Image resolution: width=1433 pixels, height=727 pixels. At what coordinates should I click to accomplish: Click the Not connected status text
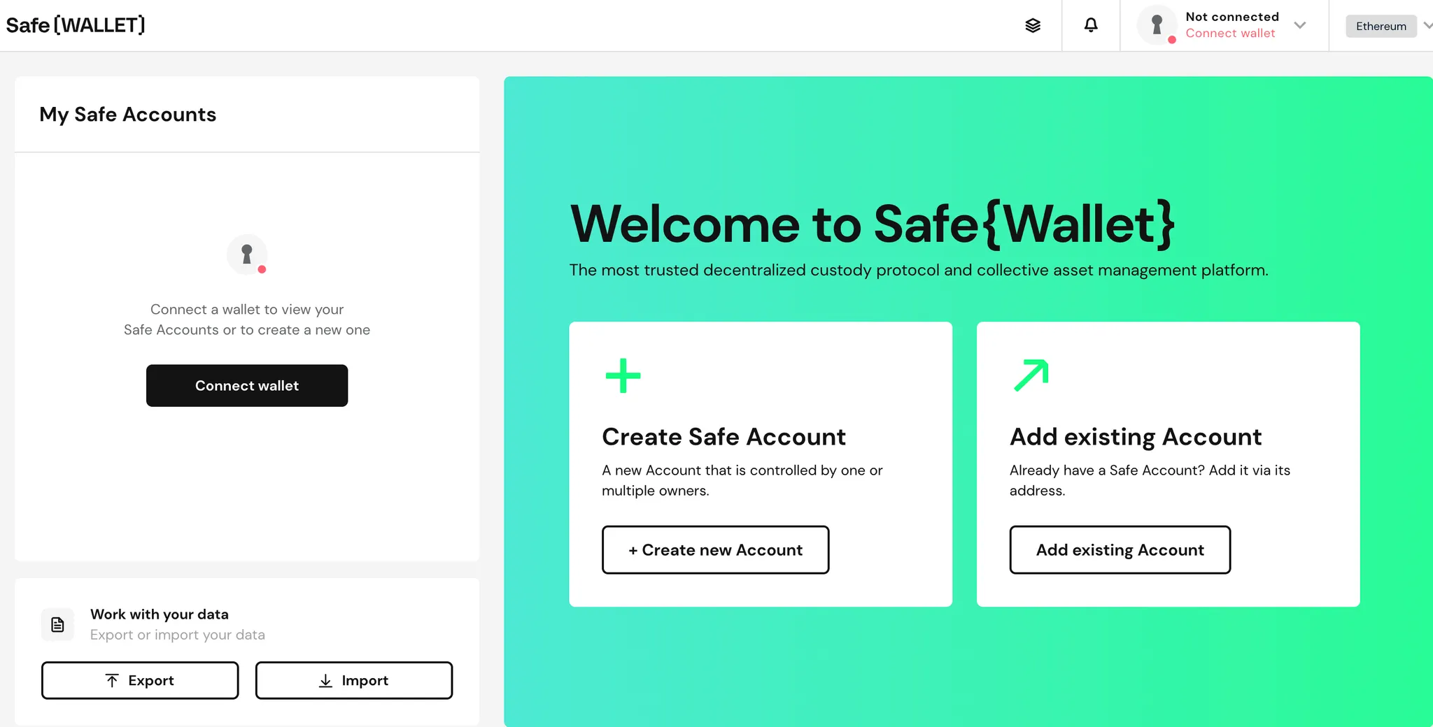click(x=1232, y=17)
